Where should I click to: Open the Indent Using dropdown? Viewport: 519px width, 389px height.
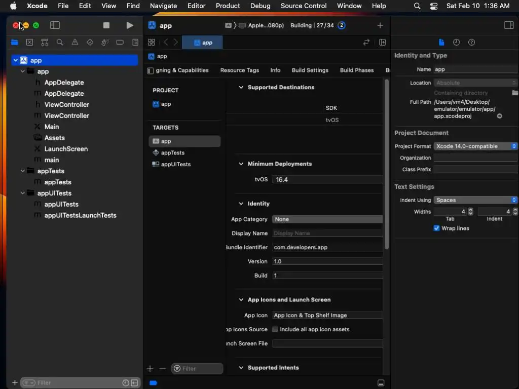coord(475,200)
